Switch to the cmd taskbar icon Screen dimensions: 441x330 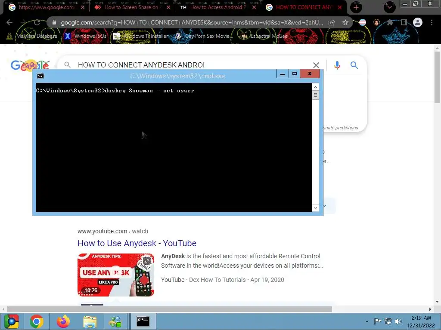143,321
